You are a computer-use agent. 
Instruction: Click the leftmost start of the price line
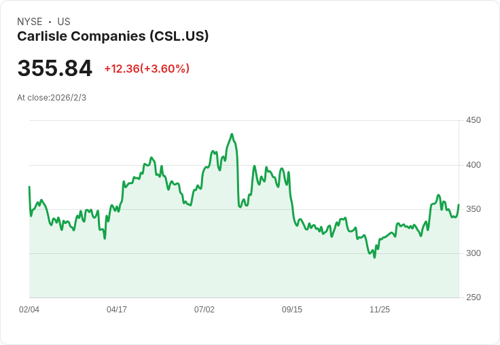coord(29,187)
